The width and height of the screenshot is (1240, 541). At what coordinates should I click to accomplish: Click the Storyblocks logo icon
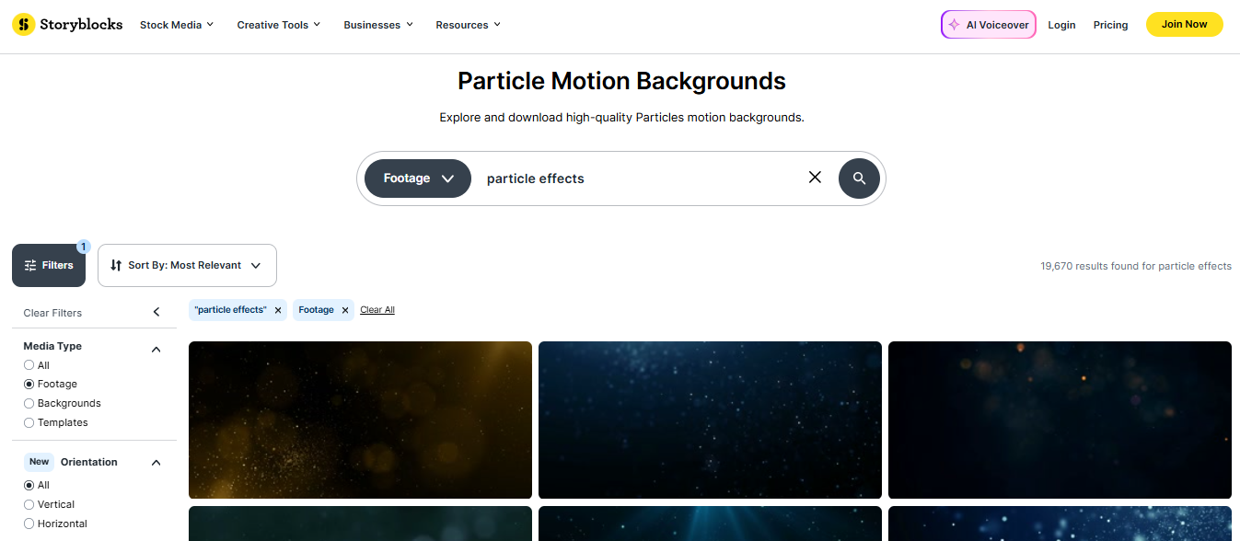pyautogui.click(x=24, y=25)
